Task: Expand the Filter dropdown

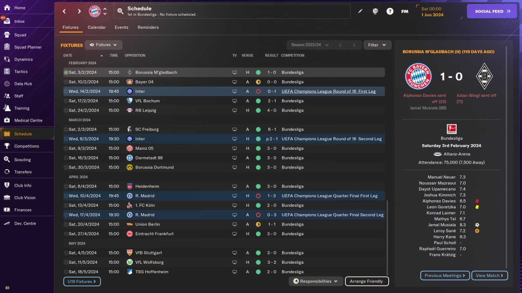Action: (377, 45)
